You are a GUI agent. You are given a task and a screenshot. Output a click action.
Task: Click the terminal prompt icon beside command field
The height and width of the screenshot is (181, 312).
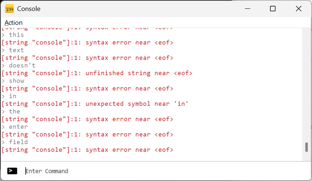[12, 171]
